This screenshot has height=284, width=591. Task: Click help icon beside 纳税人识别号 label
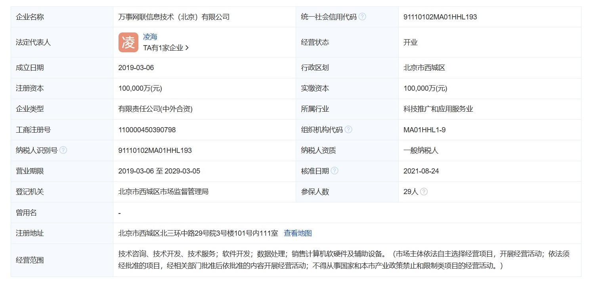tap(63, 150)
